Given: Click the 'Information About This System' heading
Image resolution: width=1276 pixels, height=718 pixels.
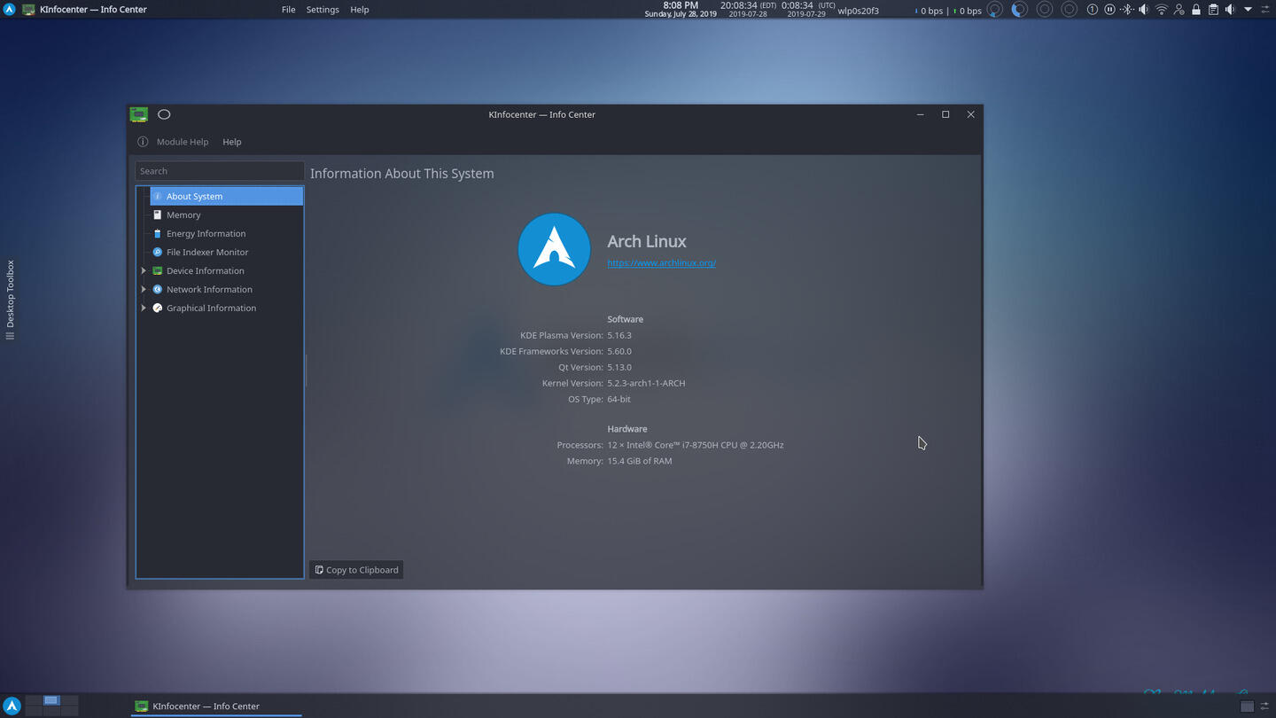Looking at the screenshot, I should (x=402, y=174).
